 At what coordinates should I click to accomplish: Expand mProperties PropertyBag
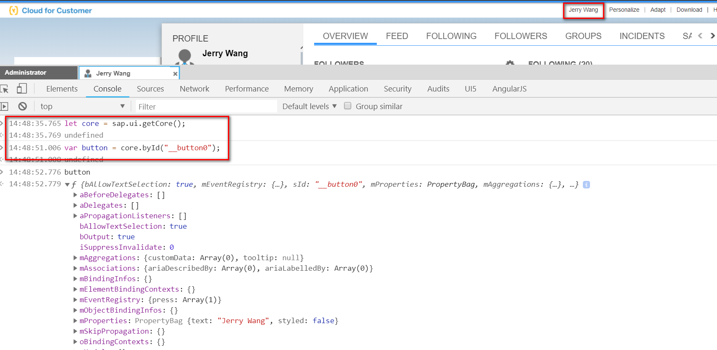(75, 321)
